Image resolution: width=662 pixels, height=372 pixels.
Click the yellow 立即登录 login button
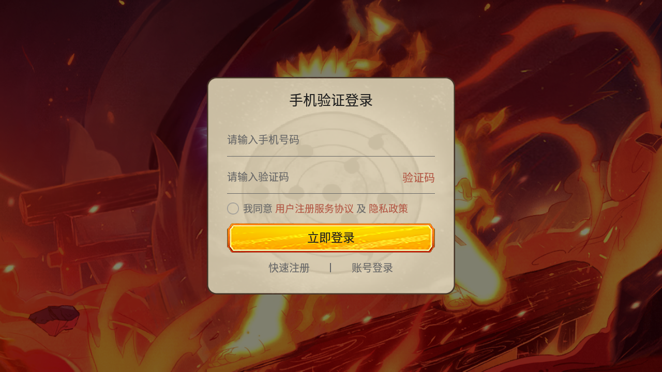[331, 238]
